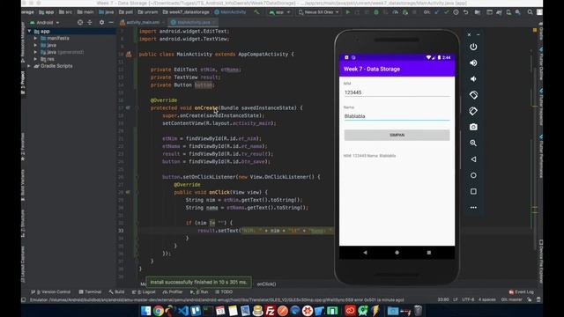Hide the Project panel with the minus icon
This screenshot has height=317, width=564.
[111, 22]
